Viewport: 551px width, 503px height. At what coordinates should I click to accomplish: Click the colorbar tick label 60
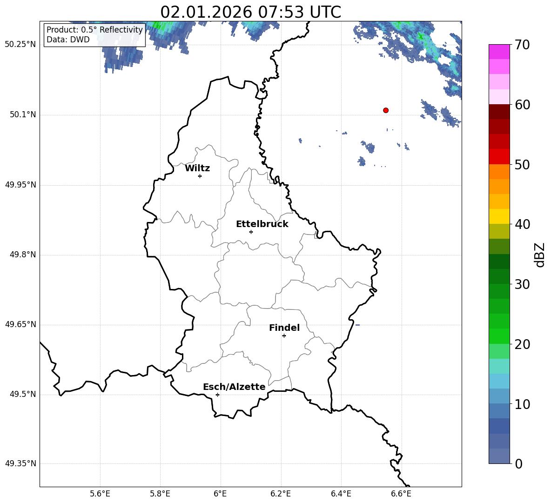click(522, 105)
